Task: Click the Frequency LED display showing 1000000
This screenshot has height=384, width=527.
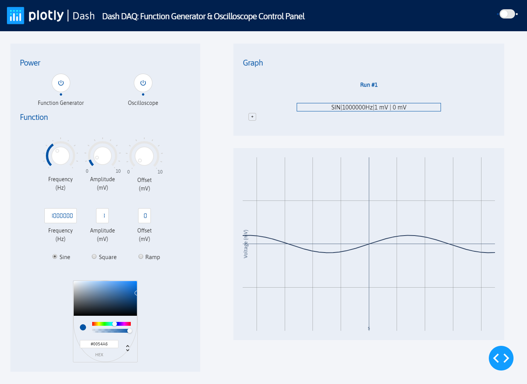Action: click(61, 216)
